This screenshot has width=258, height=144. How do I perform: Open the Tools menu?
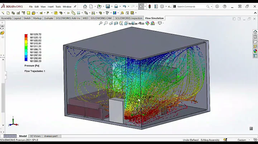pos(58,7)
